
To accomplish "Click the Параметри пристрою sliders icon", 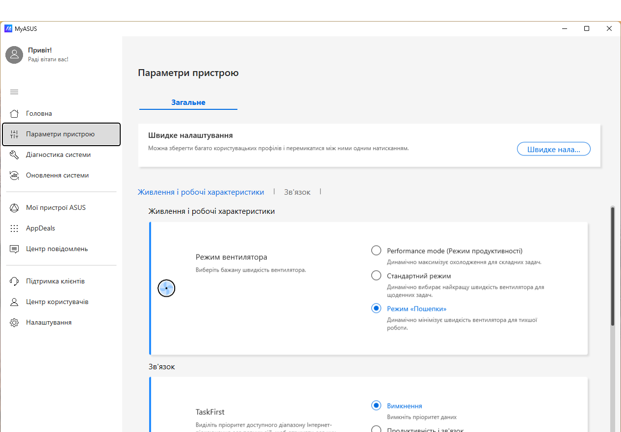I will pos(14,134).
